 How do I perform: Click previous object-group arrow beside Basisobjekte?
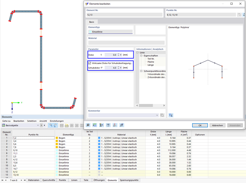pyautogui.click(x=41, y=125)
